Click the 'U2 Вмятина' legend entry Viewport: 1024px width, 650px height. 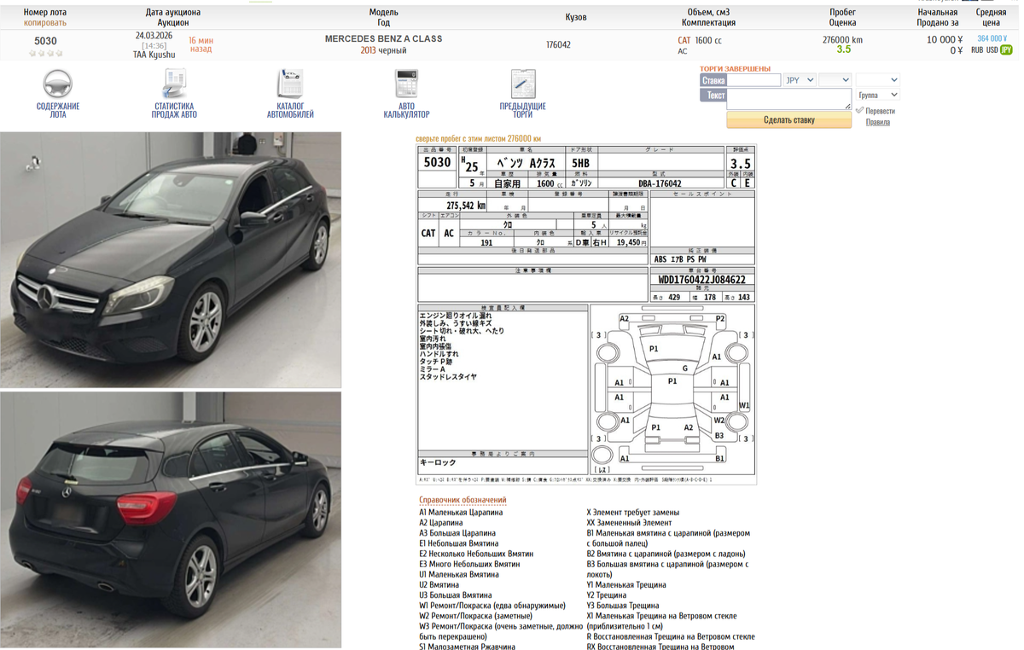[439, 585]
